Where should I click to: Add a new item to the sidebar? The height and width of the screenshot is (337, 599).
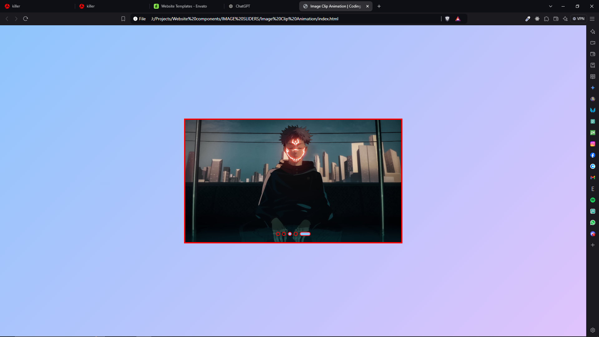point(593,245)
